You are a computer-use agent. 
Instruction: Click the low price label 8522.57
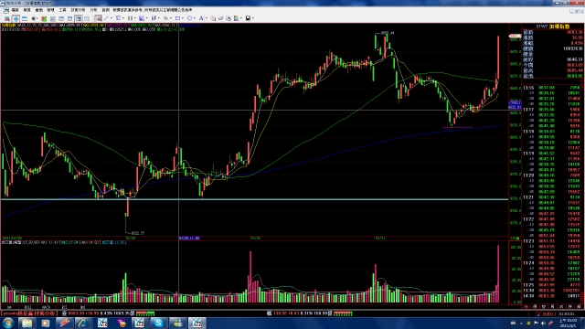coord(137,233)
